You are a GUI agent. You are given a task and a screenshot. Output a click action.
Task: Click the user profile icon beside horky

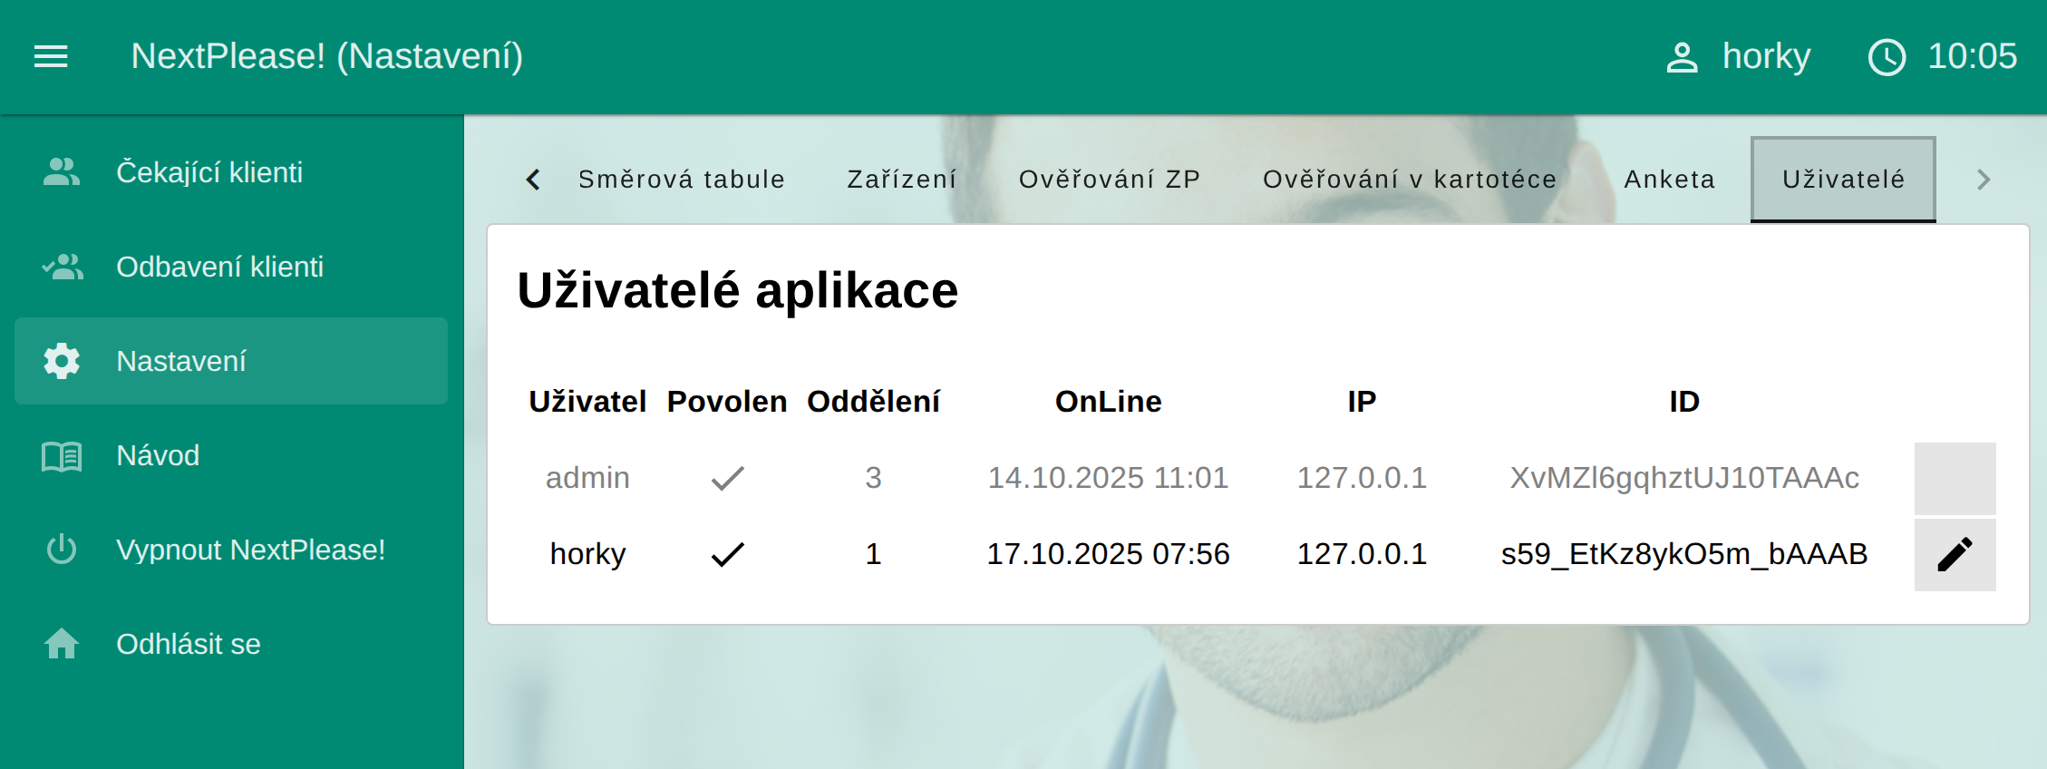point(1682,57)
